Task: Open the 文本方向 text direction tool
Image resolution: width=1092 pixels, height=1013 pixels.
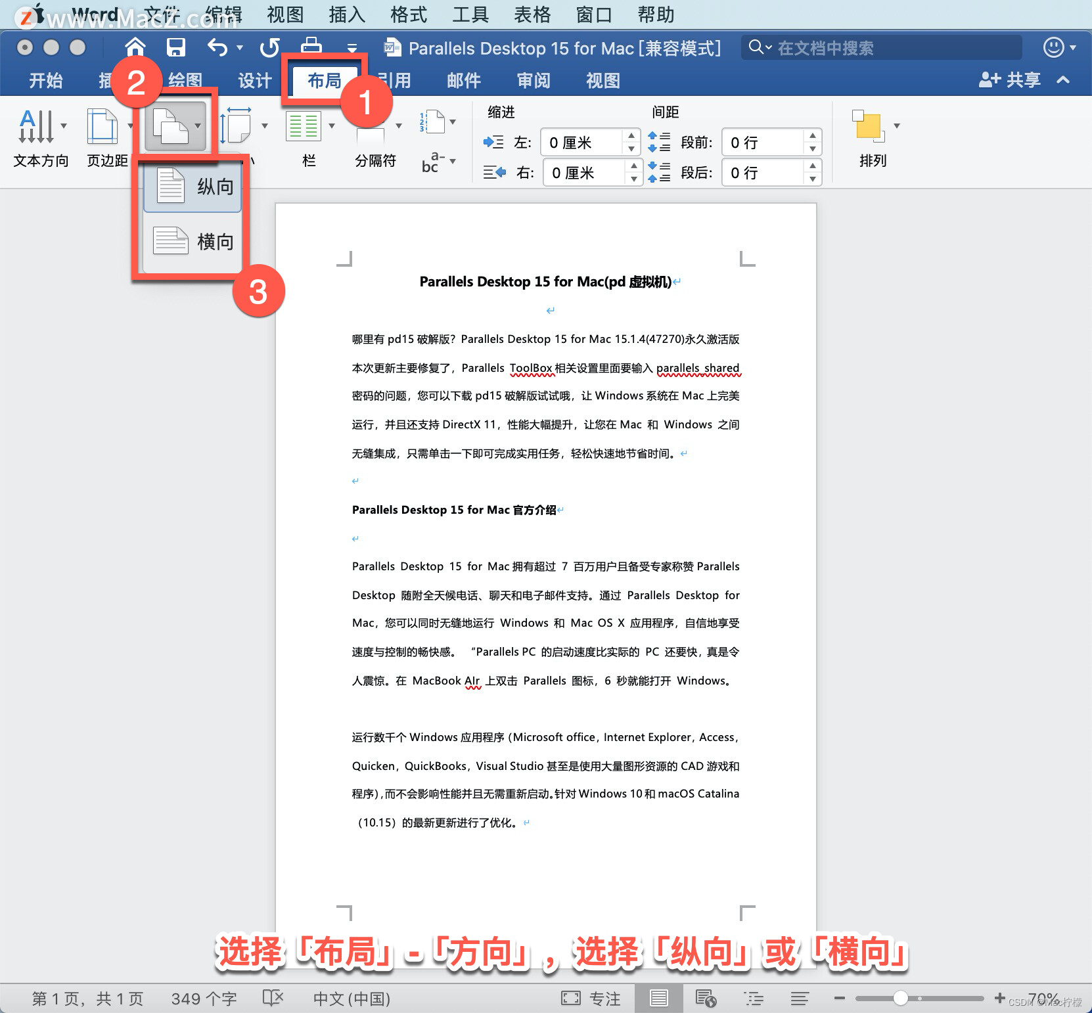Action: point(41,139)
